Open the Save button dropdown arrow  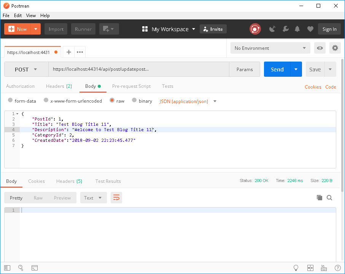[x=330, y=69]
